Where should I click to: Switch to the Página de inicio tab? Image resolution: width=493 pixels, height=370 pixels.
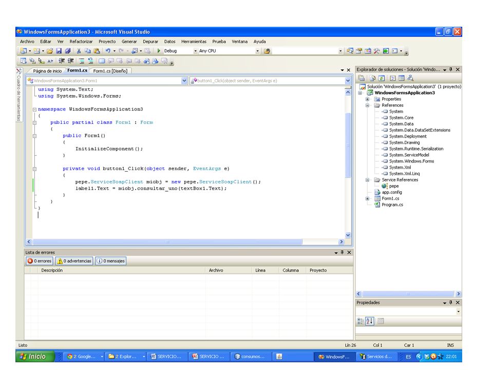tap(47, 71)
